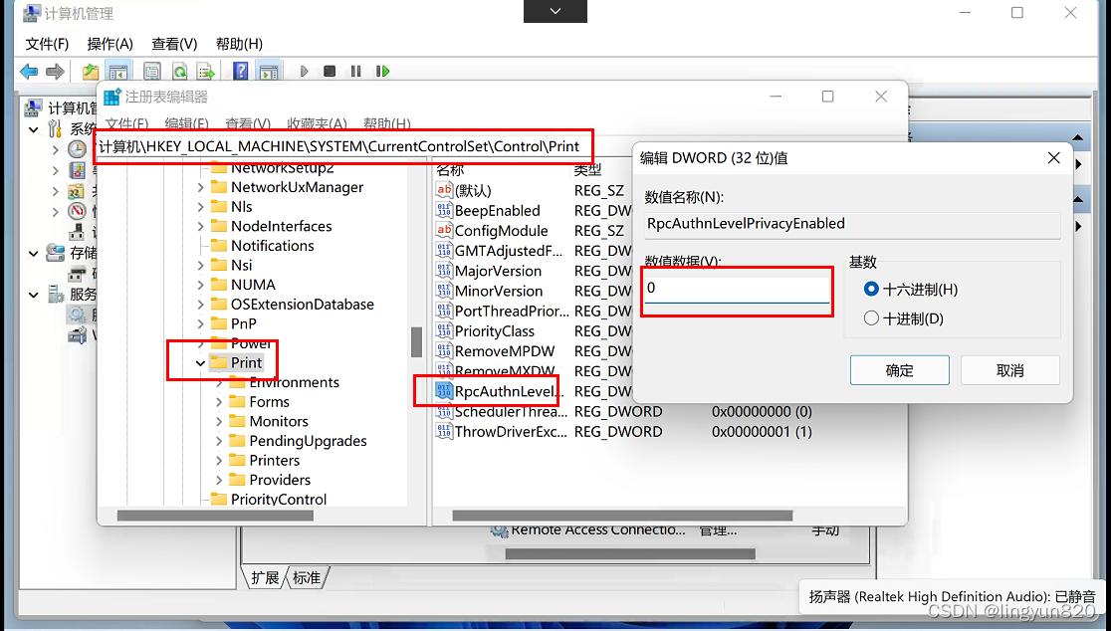
Task: Pause the selected service using the pause icon
Action: 355,71
